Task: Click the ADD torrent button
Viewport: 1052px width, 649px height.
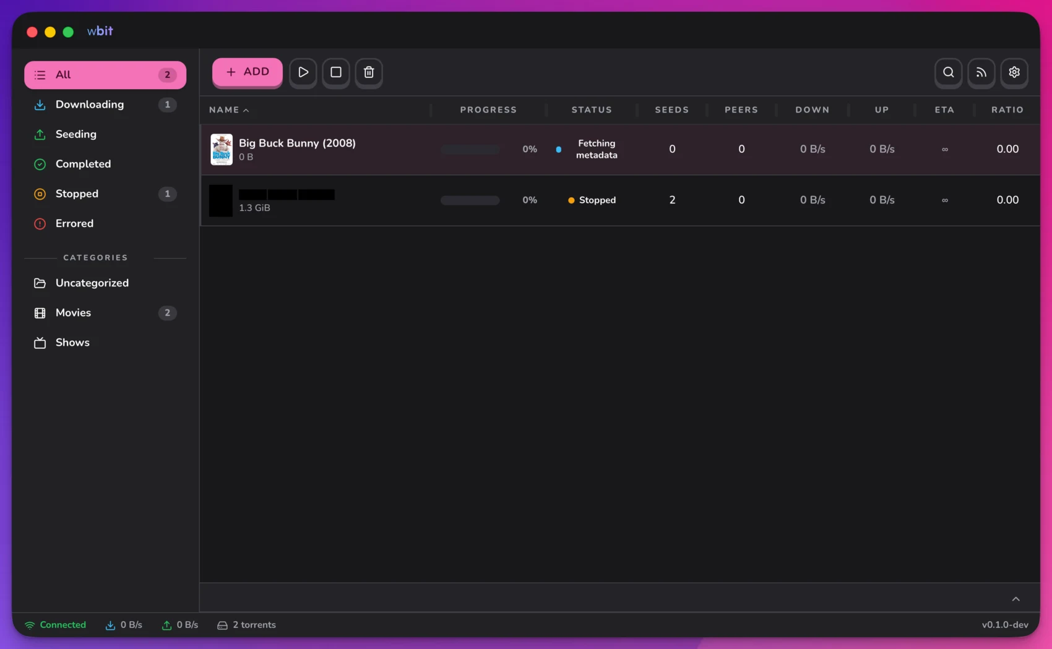Action: [x=248, y=72]
